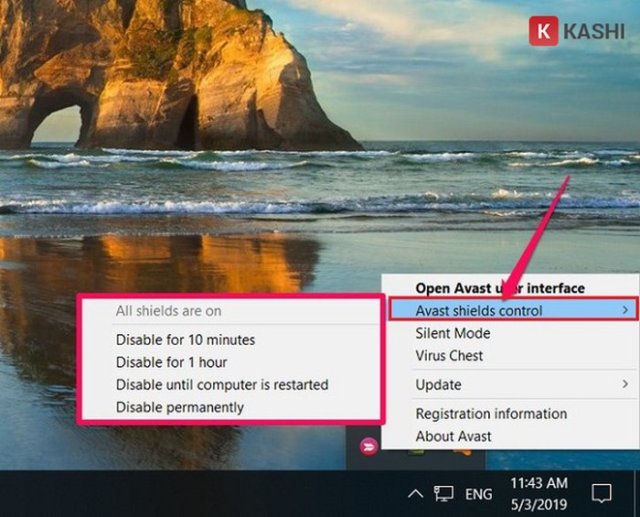Disable shields for 1 hour
Viewport: 640px width, 517px height.
pyautogui.click(x=172, y=362)
